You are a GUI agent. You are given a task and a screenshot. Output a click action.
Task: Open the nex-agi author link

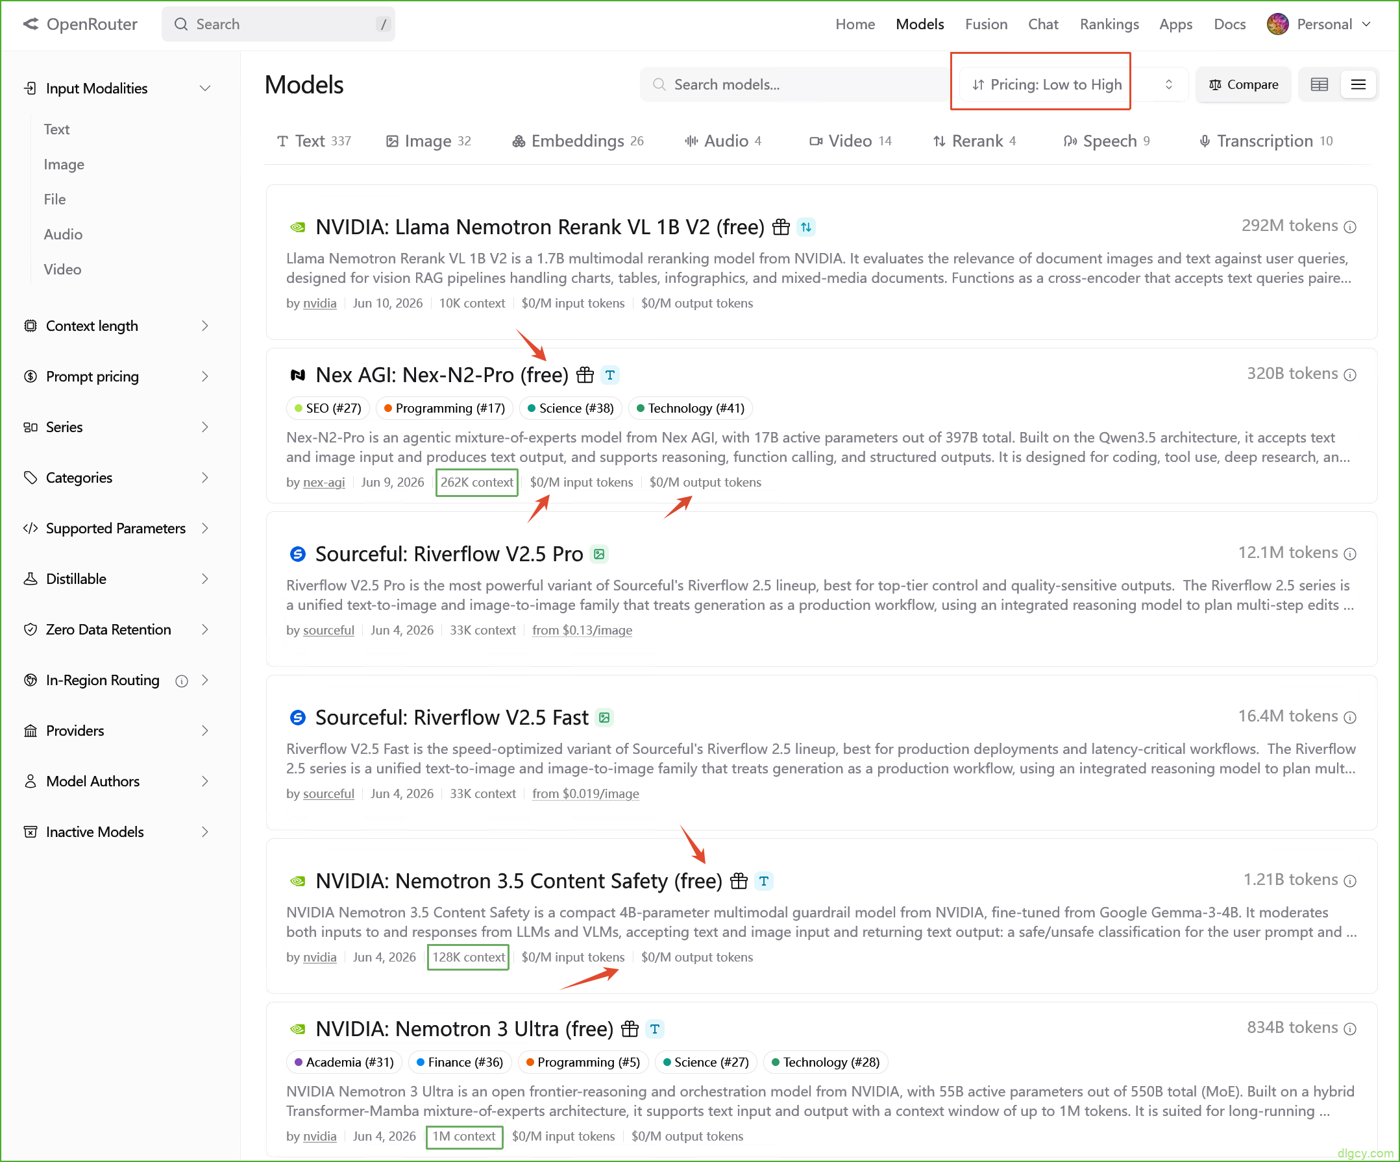coord(324,483)
